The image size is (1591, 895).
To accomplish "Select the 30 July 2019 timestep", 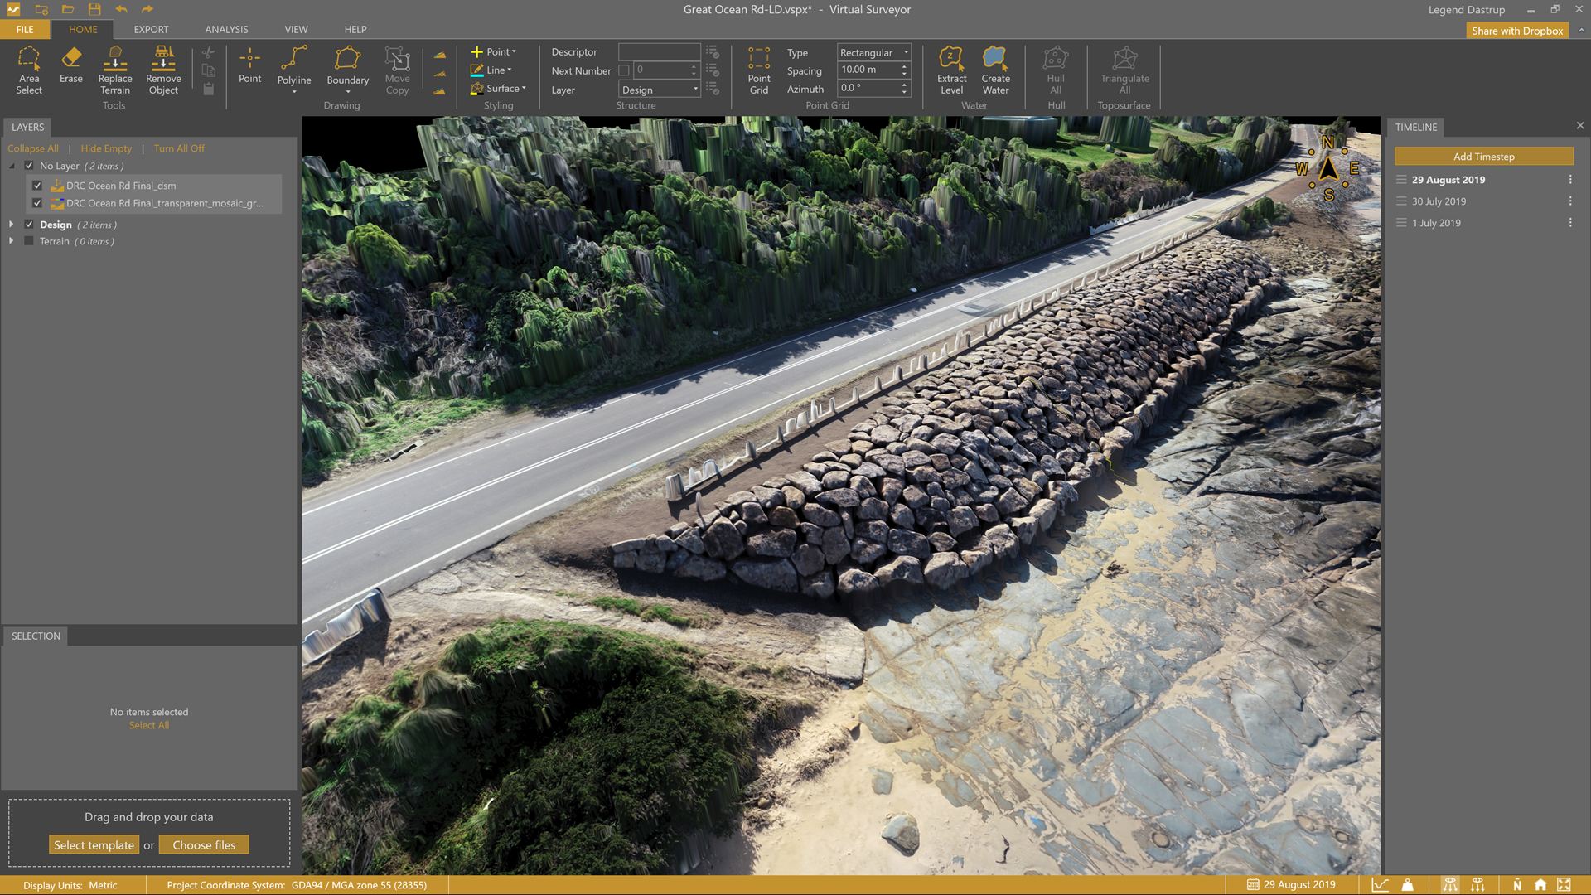I will tap(1439, 201).
